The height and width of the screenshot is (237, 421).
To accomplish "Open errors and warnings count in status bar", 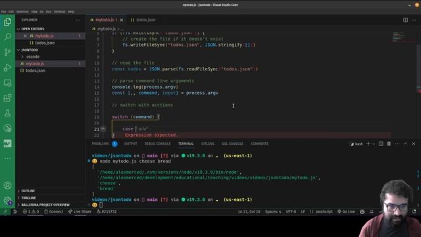I will [x=31, y=212].
